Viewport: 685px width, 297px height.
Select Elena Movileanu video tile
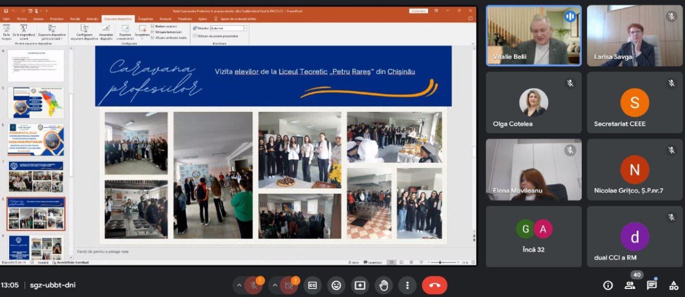point(534,170)
